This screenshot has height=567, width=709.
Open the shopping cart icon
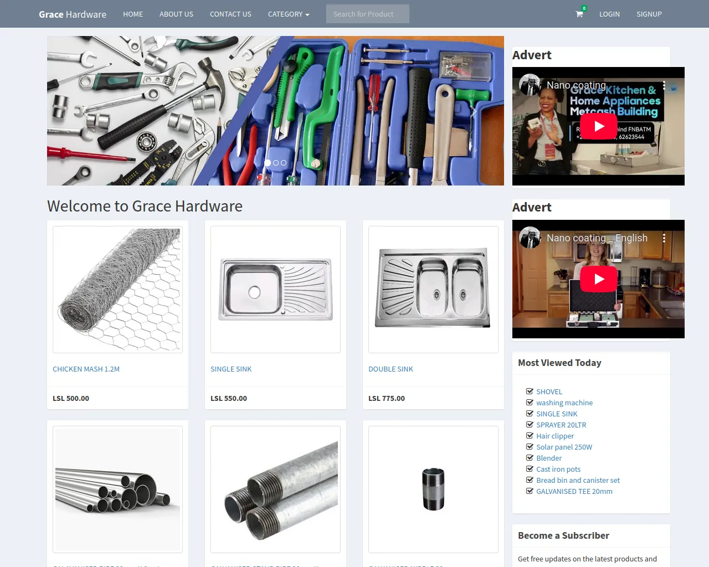pyautogui.click(x=579, y=14)
